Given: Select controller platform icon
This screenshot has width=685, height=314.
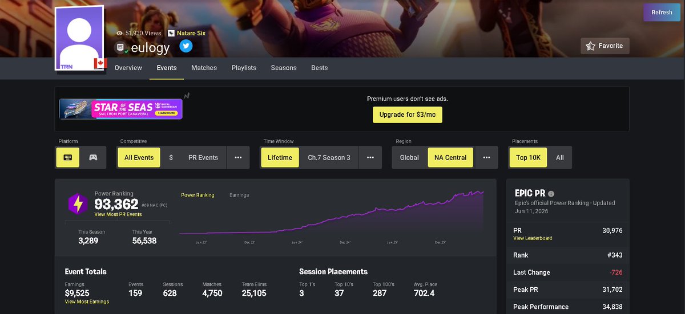Looking at the screenshot, I should (93, 157).
